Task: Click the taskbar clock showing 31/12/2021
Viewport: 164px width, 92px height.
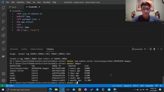Action: pyautogui.click(x=153, y=90)
